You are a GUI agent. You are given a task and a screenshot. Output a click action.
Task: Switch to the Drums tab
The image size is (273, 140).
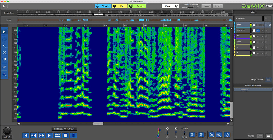click(x=137, y=6)
